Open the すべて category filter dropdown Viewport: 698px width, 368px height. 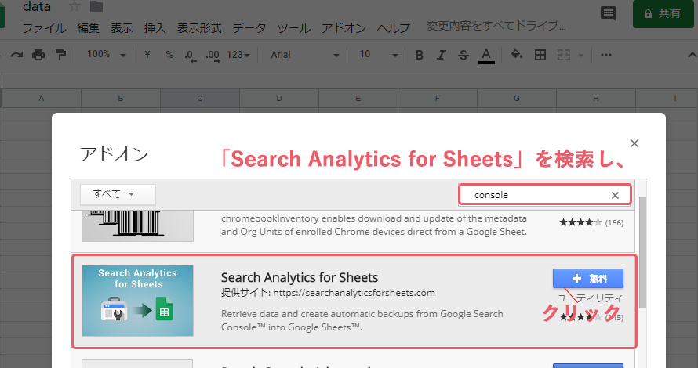pyautogui.click(x=118, y=194)
